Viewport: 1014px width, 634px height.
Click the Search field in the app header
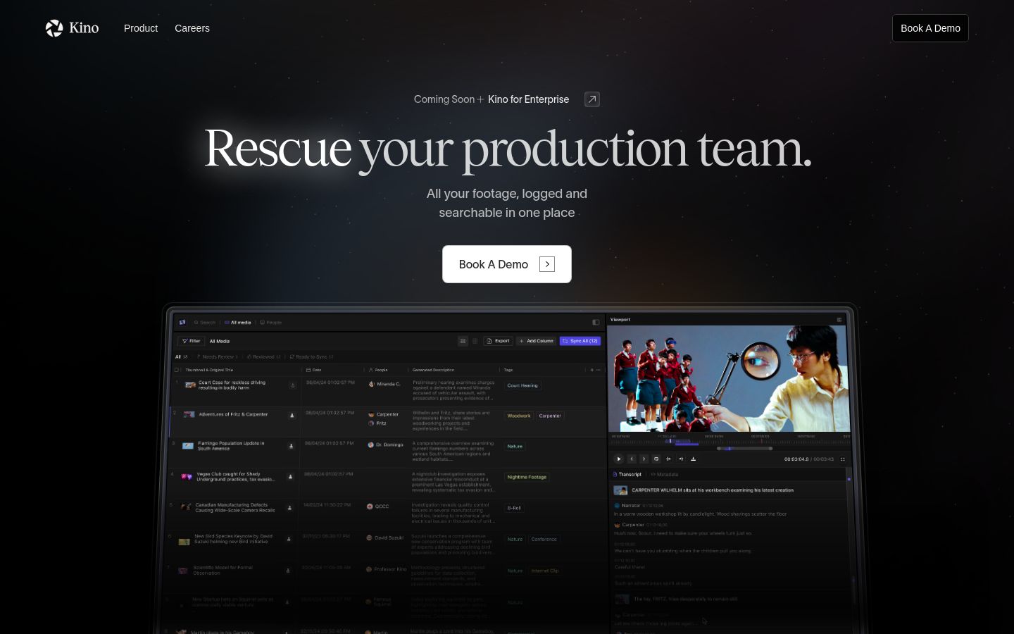pos(205,323)
